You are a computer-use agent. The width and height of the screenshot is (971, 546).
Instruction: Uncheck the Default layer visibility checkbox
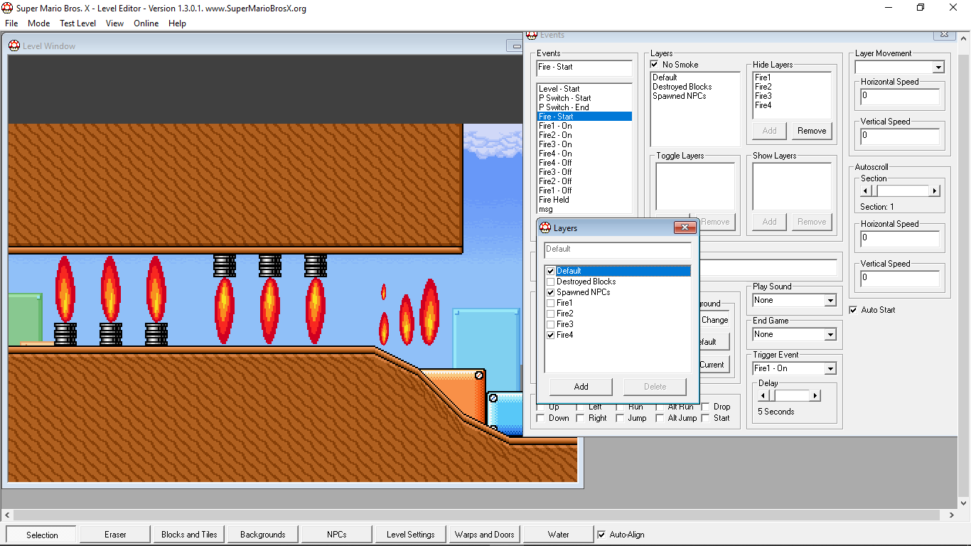tap(550, 271)
